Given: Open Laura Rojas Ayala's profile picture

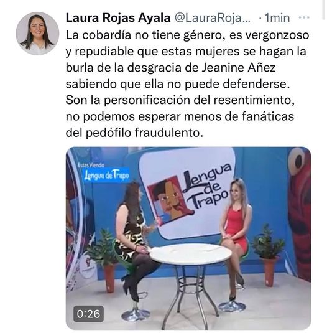Looking at the screenshot, I should pyautogui.click(x=37, y=34).
